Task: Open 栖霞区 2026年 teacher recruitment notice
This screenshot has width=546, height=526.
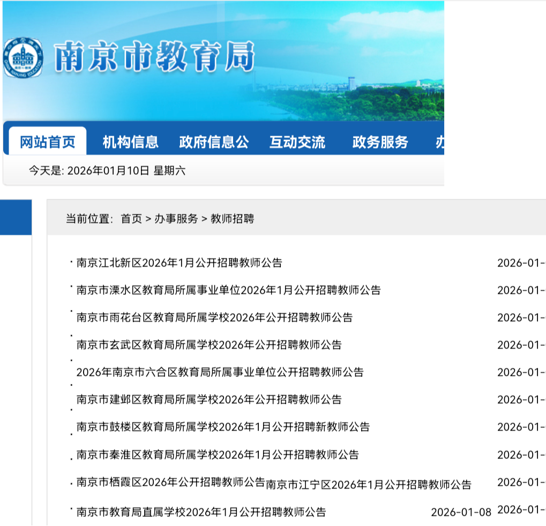Action: click(170, 481)
